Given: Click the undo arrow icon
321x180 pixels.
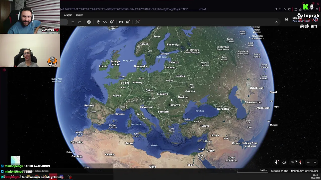Looking at the screenshot, I should click(x=73, y=22).
